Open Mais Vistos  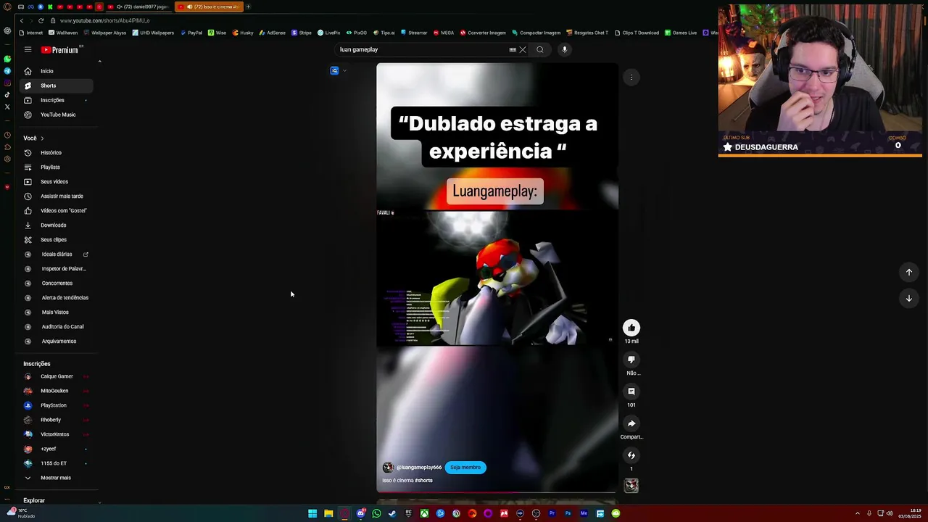point(57,312)
